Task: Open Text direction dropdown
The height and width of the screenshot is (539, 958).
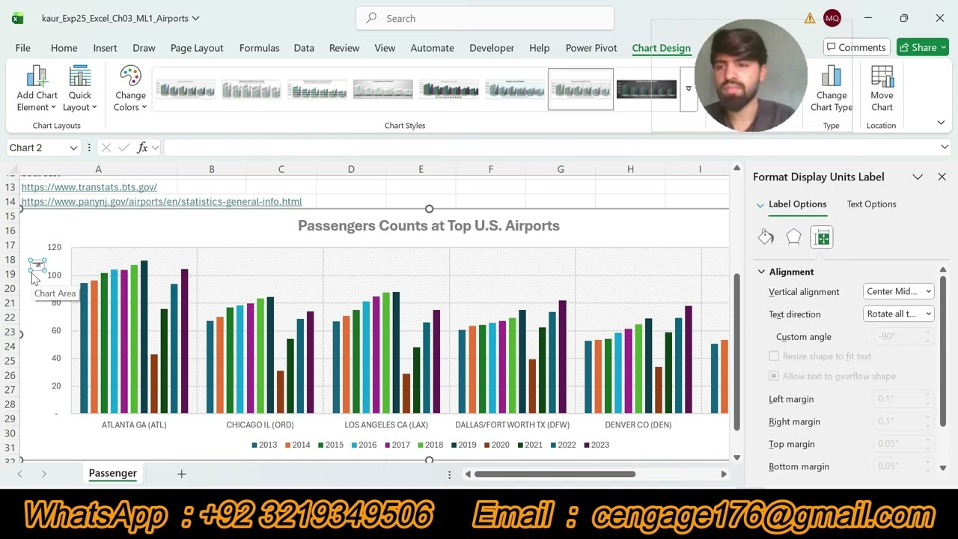Action: (x=898, y=314)
